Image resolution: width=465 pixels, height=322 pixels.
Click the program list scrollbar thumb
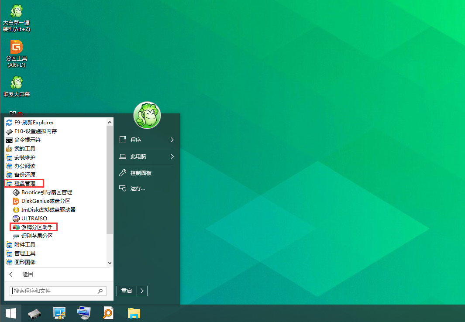[110, 179]
